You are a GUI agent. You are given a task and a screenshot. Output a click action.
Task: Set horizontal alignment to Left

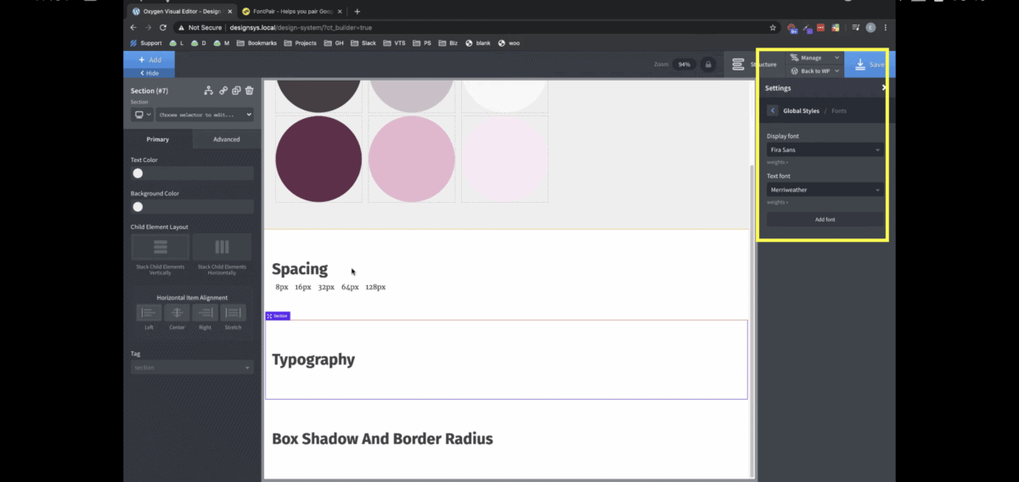pyautogui.click(x=149, y=313)
